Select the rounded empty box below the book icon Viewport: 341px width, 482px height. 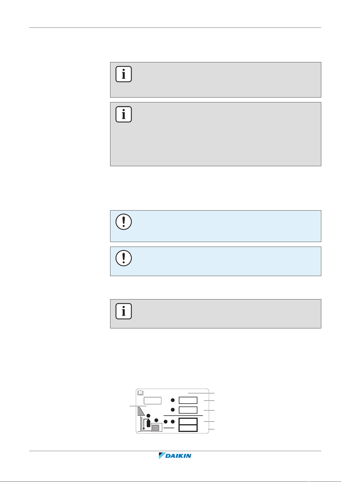152,400
